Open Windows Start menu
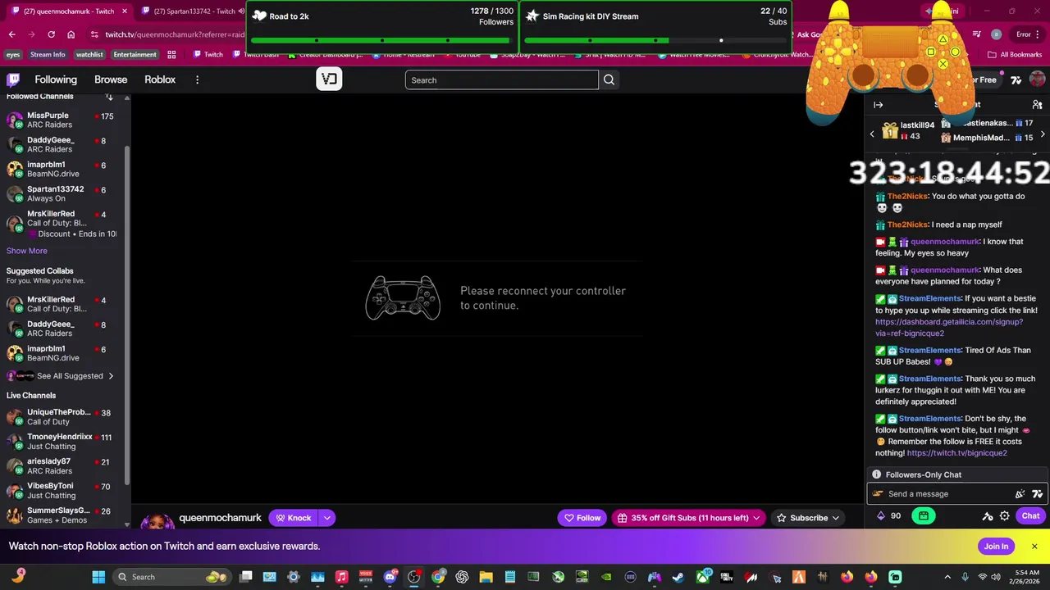Viewport: 1050px width, 590px height. pos(98,577)
